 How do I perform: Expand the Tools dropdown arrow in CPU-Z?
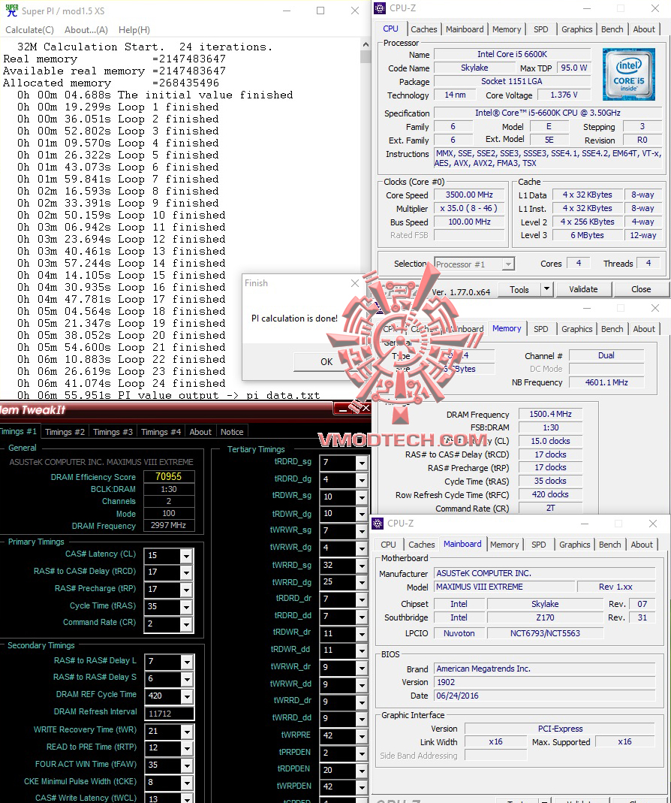click(546, 289)
